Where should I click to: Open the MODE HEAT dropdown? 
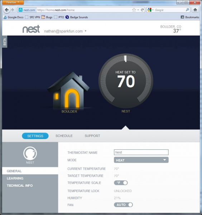[x=141, y=160]
